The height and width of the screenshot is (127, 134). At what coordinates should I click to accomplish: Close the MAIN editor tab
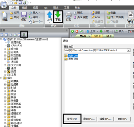(89, 36)
